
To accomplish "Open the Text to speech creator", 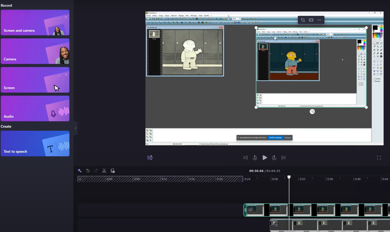I will [35, 143].
